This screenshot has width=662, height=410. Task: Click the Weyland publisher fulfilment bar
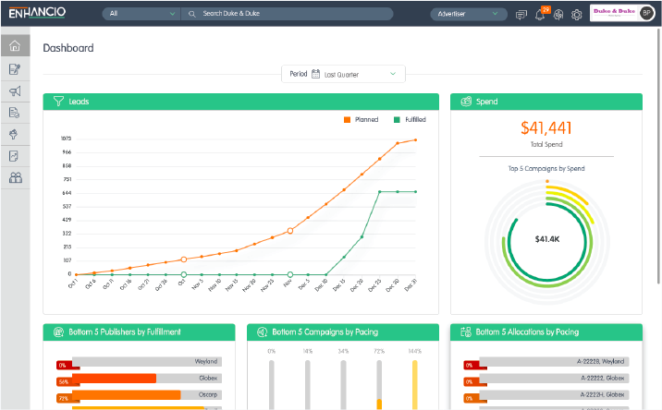pos(147,361)
